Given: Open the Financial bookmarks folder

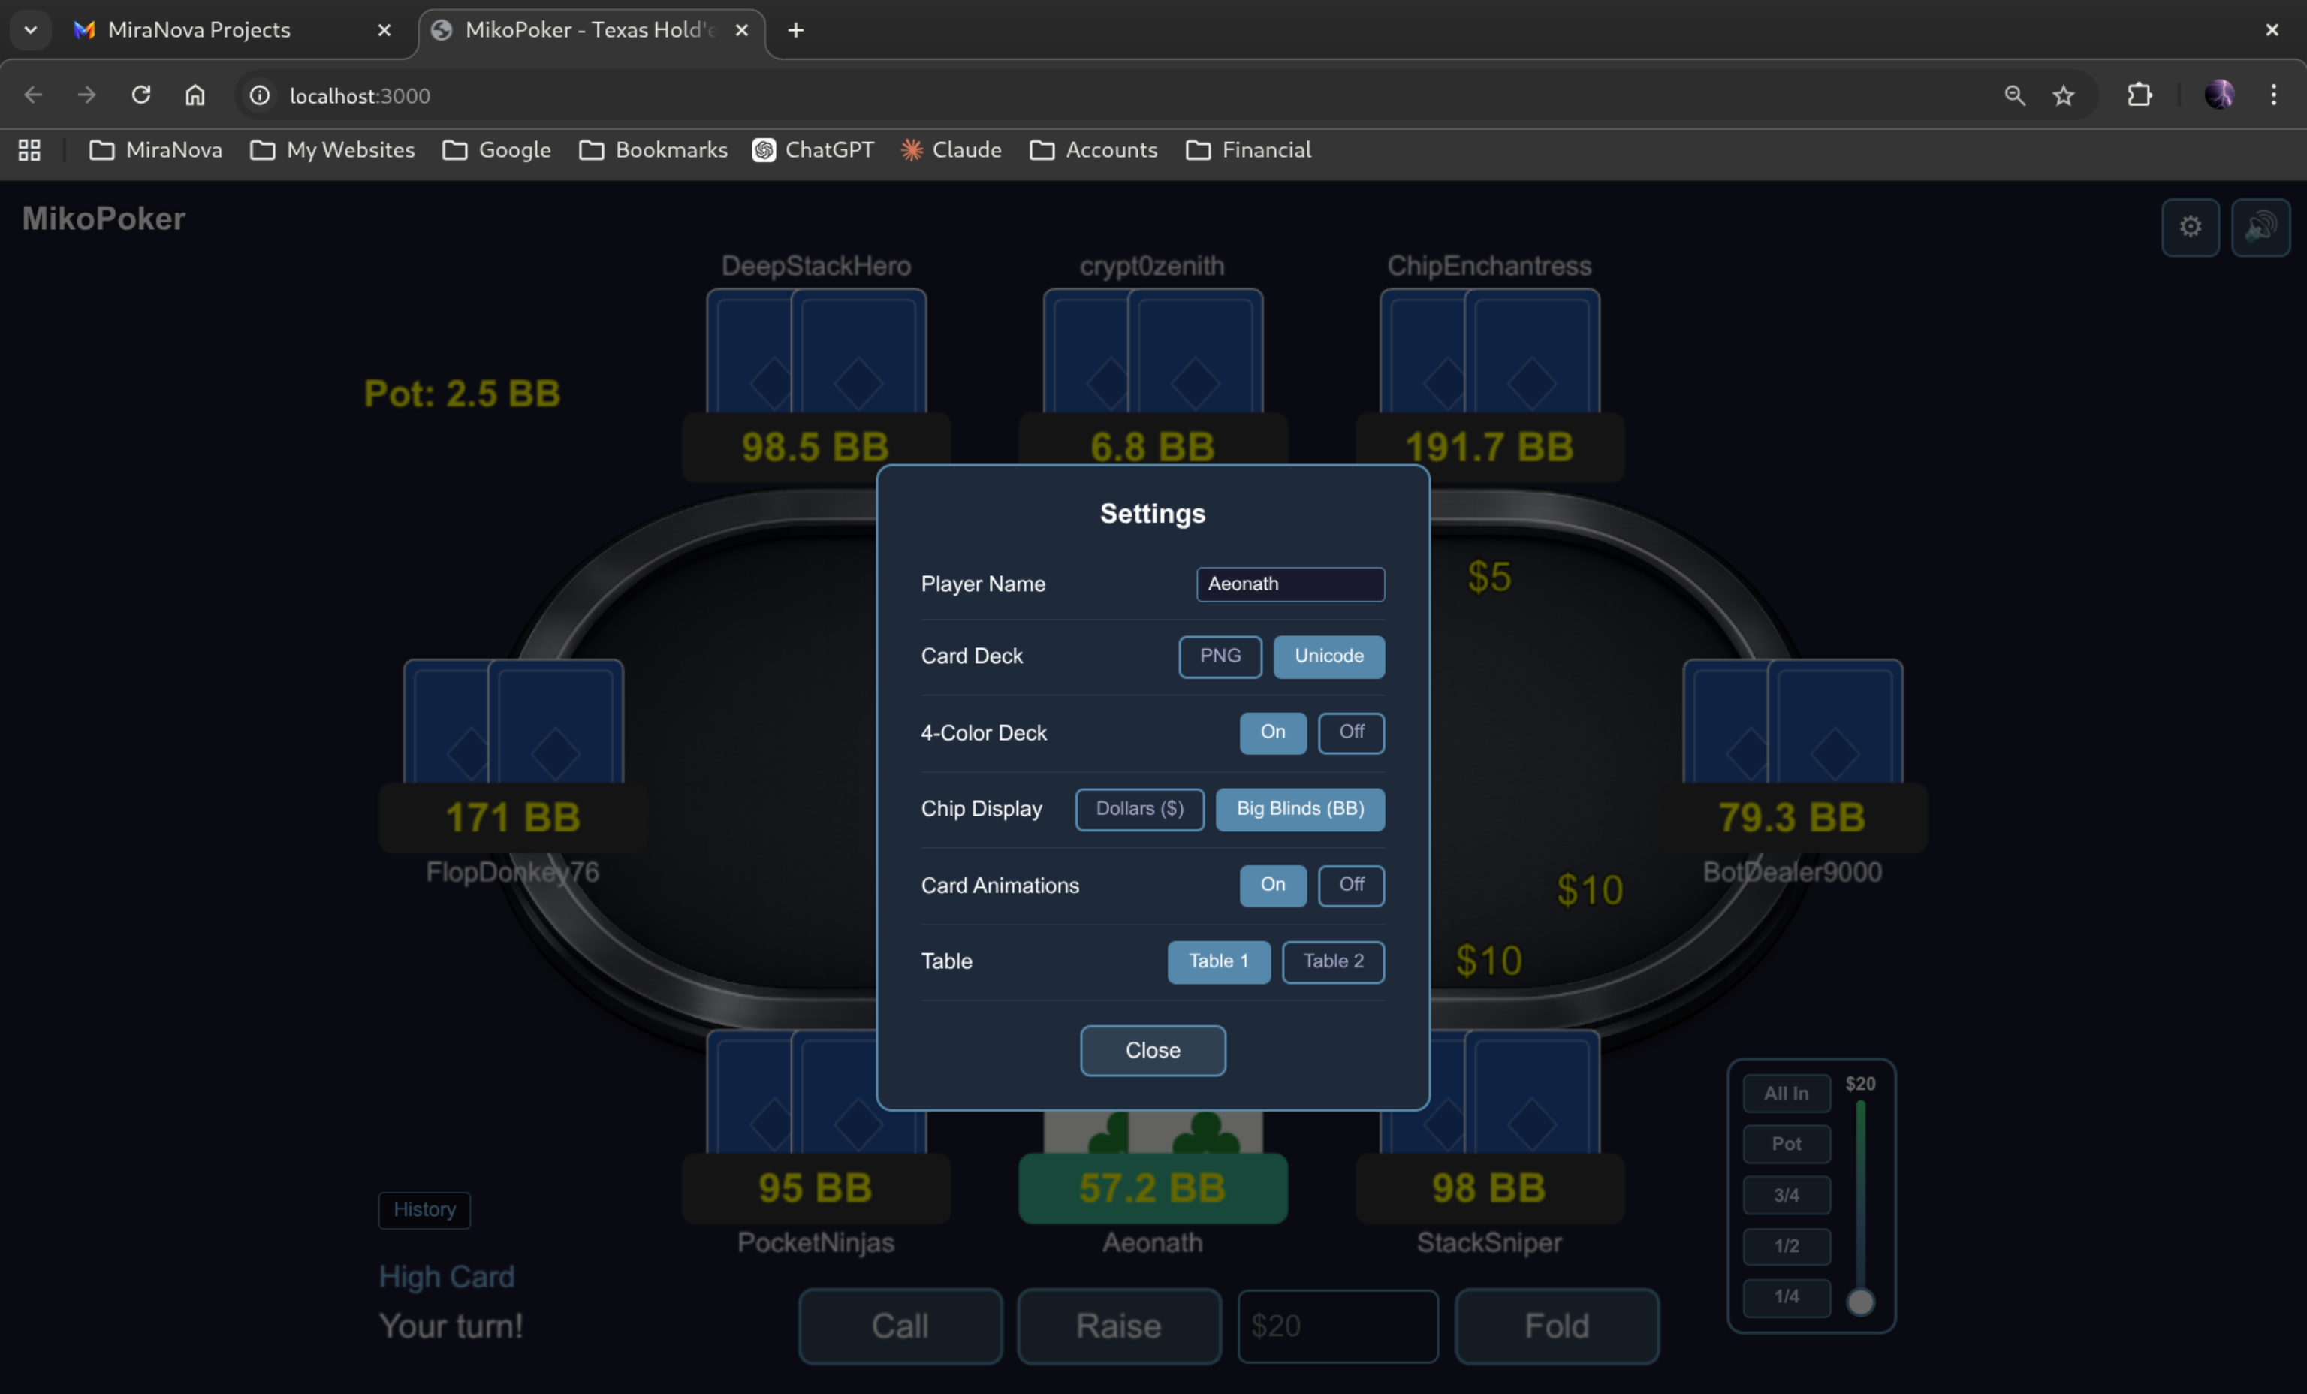Looking at the screenshot, I should [x=1249, y=149].
